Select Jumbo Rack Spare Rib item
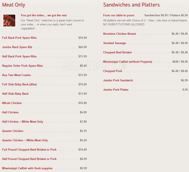The height and width of the screenshot is (172, 189). pos(17,47)
